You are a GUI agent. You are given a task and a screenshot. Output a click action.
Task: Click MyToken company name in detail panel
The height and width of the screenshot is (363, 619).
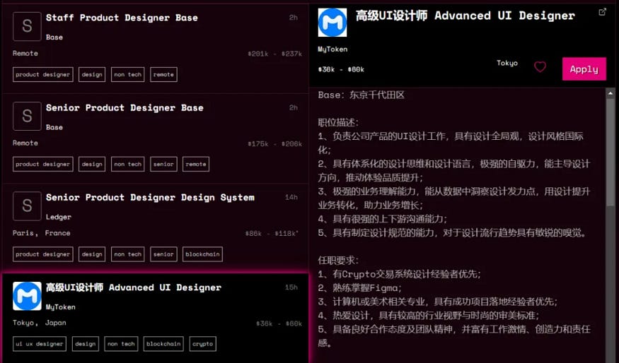[x=332, y=49]
